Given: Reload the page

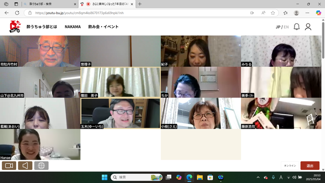Looking at the screenshot, I should point(17,13).
